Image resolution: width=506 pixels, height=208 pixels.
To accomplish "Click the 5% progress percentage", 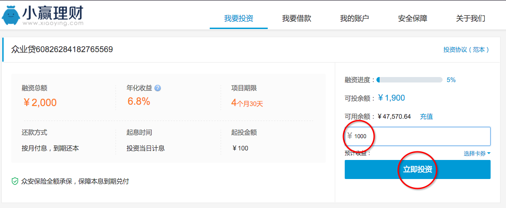I will tap(451, 80).
